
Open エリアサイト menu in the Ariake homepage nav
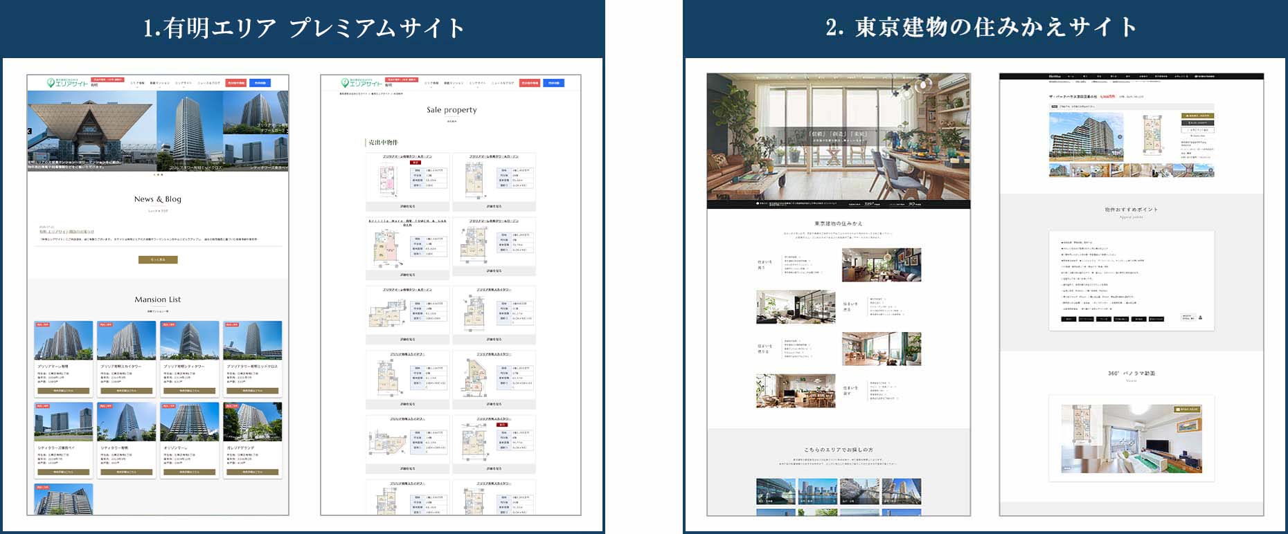(x=184, y=83)
